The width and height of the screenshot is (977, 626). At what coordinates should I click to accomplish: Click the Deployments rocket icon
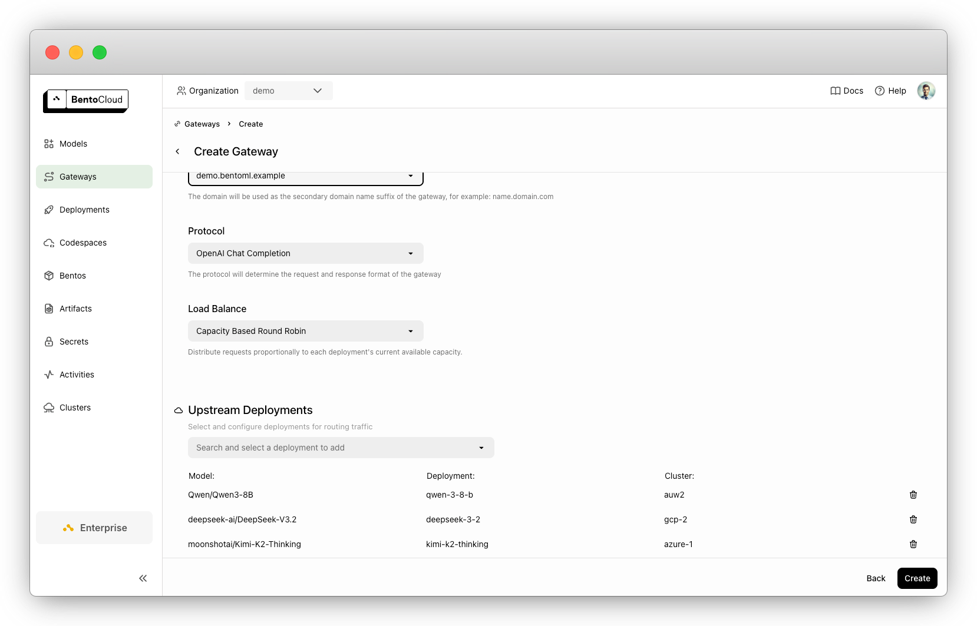[x=49, y=210]
